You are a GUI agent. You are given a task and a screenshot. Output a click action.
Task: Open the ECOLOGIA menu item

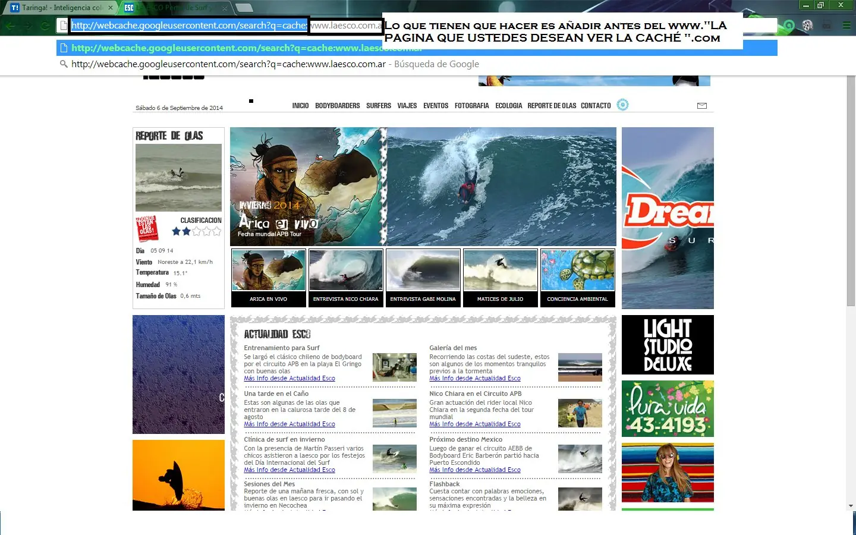(509, 106)
